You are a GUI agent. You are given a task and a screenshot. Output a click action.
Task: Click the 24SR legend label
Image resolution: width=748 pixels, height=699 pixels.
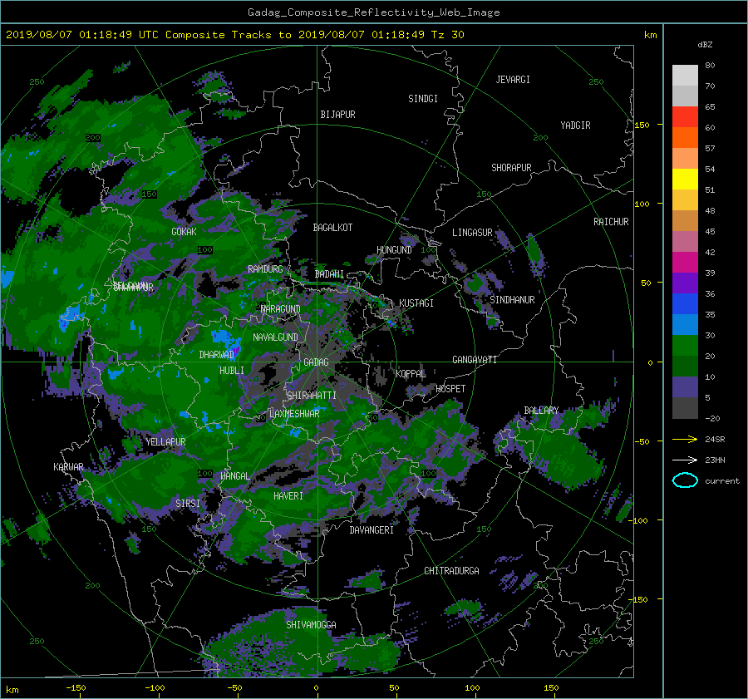(x=715, y=439)
